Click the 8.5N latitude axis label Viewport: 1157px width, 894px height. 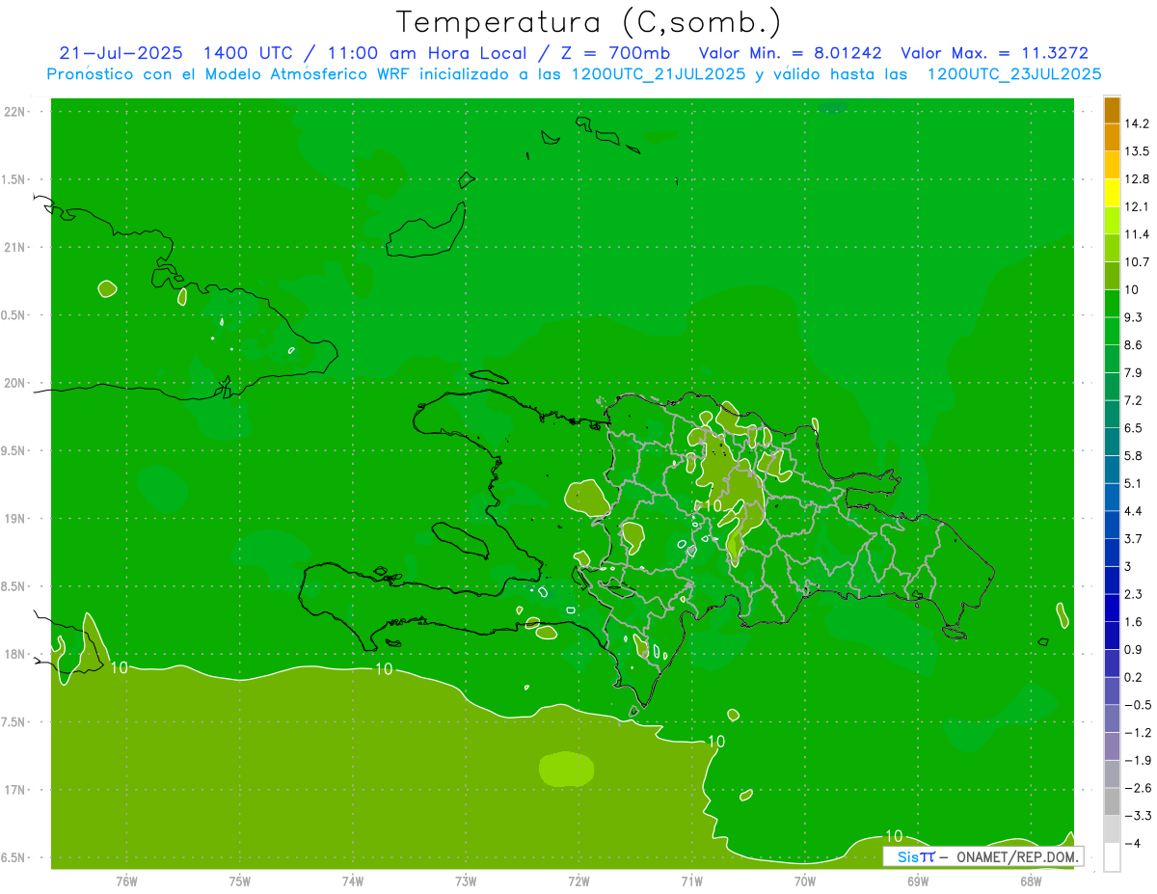(14, 586)
